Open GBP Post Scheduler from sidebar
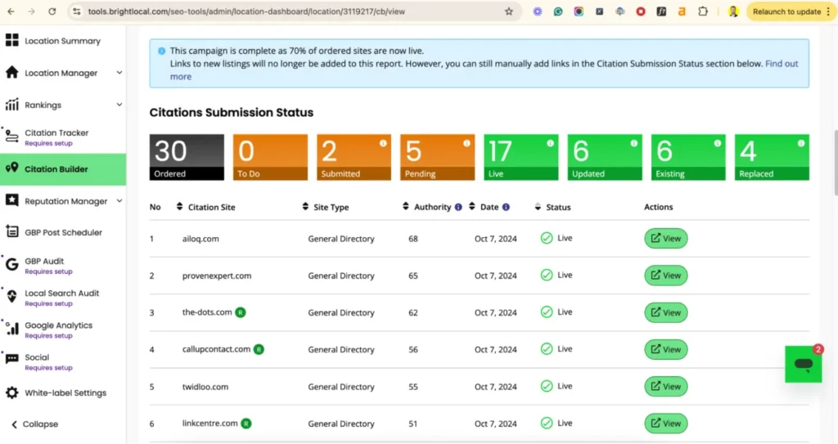Image resolution: width=838 pixels, height=444 pixels. [x=63, y=232]
